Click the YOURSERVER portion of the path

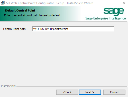click(43, 29)
